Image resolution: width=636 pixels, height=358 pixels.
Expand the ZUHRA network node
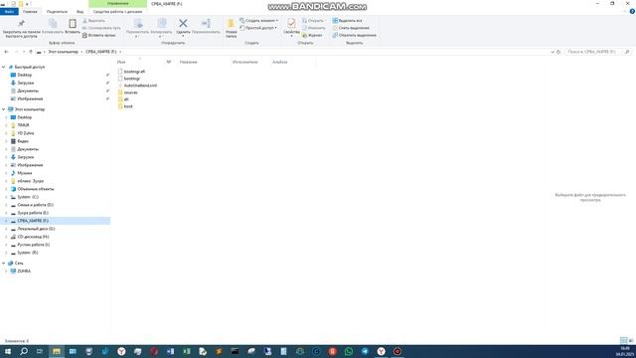6,271
